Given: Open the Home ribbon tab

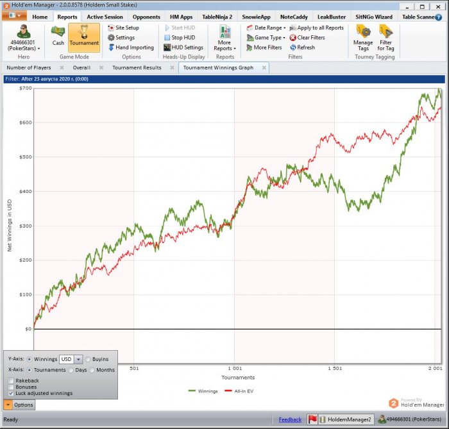Looking at the screenshot, I should 40,17.
